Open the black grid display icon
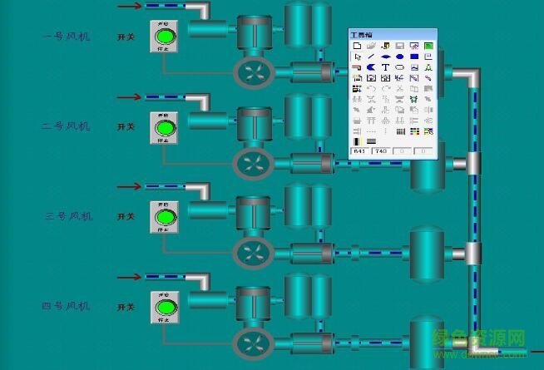The width and height of the screenshot is (544, 370). tap(401, 131)
